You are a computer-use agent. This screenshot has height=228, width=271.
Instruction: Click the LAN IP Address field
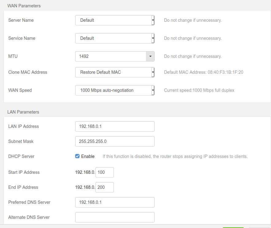115,126
